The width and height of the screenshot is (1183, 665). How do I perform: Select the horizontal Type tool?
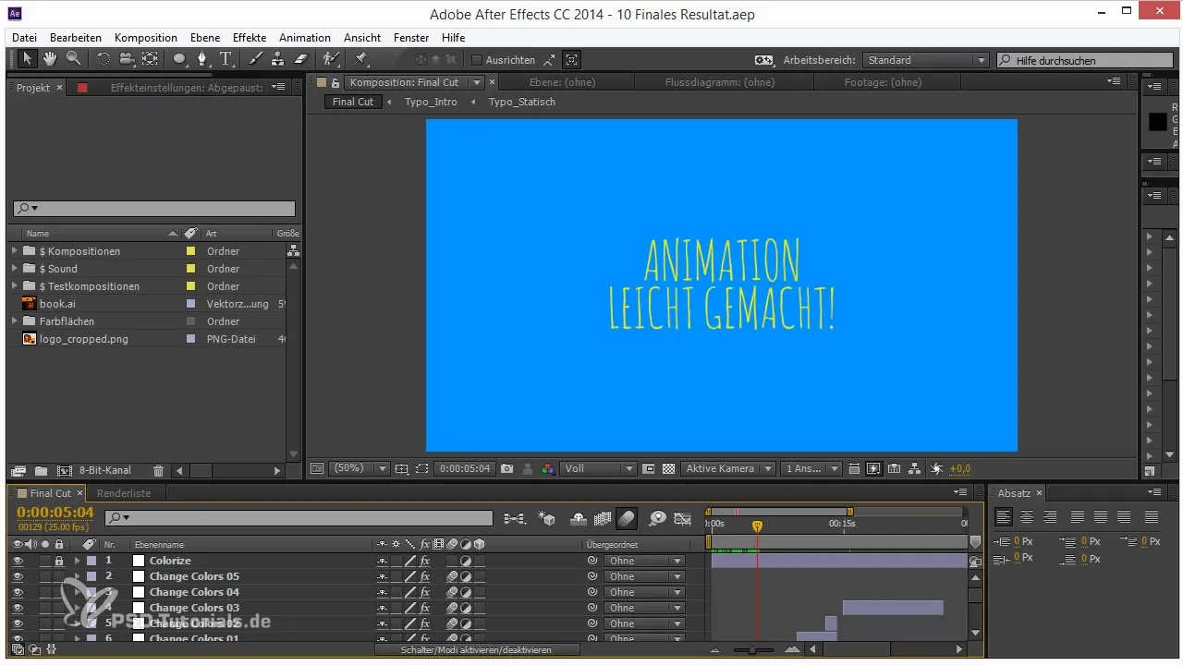tap(226, 59)
